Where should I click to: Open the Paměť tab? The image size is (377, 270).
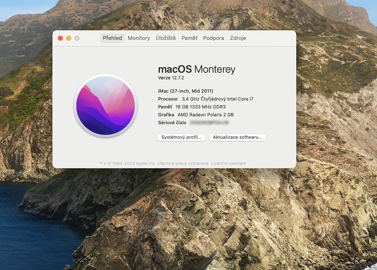tap(189, 38)
